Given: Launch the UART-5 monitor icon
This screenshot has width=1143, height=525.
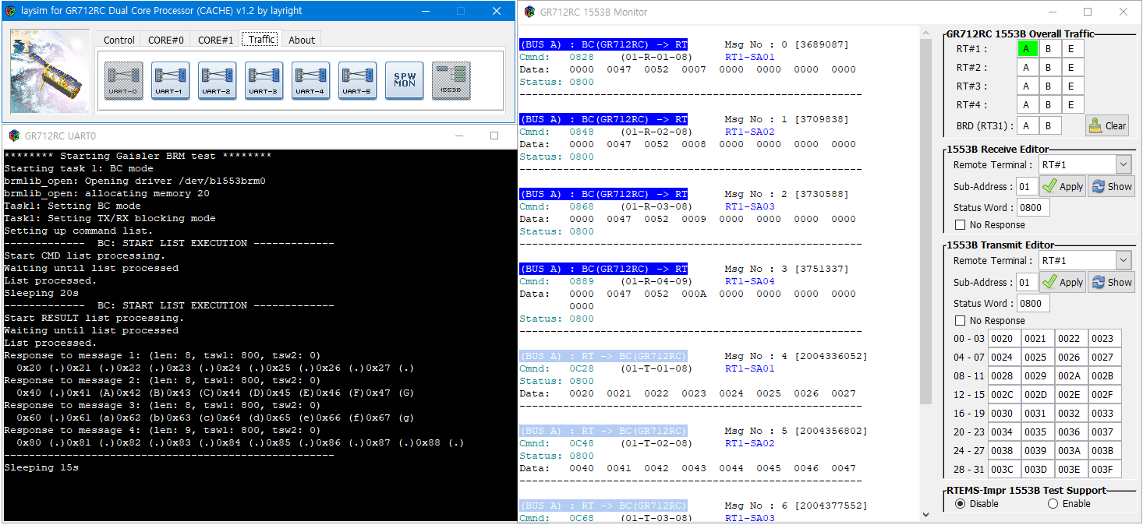Looking at the screenshot, I should (x=356, y=80).
